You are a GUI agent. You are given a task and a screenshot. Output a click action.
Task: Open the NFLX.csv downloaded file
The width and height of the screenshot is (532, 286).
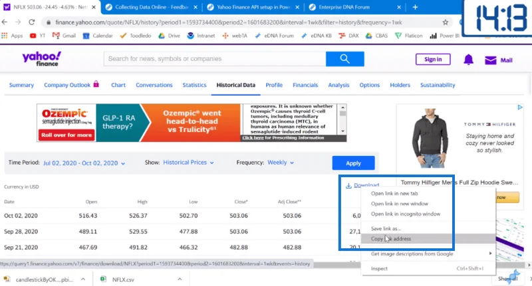click(x=123, y=279)
